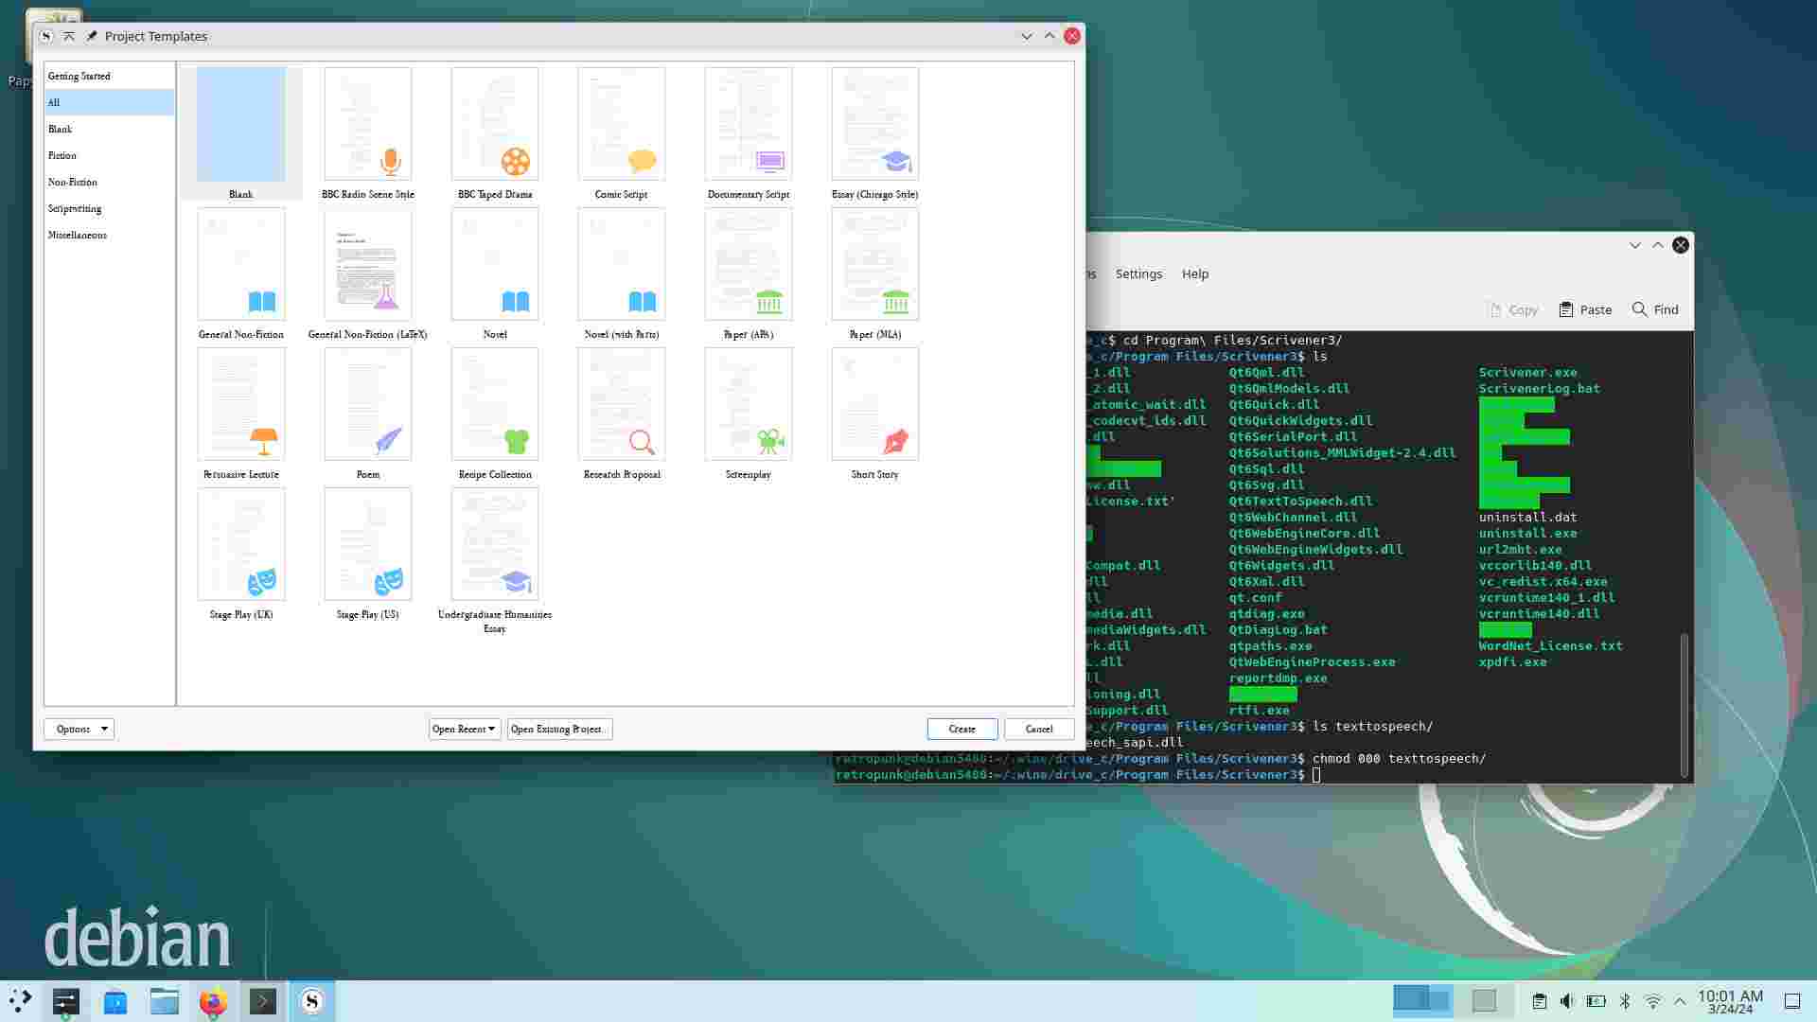The width and height of the screenshot is (1817, 1022).
Task: Expand the Open Recent dropdown
Action: (x=464, y=729)
